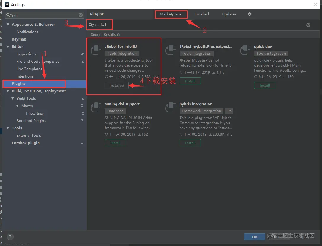Click the OK button
322x246 pixels.
tap(255, 237)
